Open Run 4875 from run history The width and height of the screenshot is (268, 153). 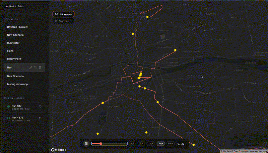click(24, 119)
